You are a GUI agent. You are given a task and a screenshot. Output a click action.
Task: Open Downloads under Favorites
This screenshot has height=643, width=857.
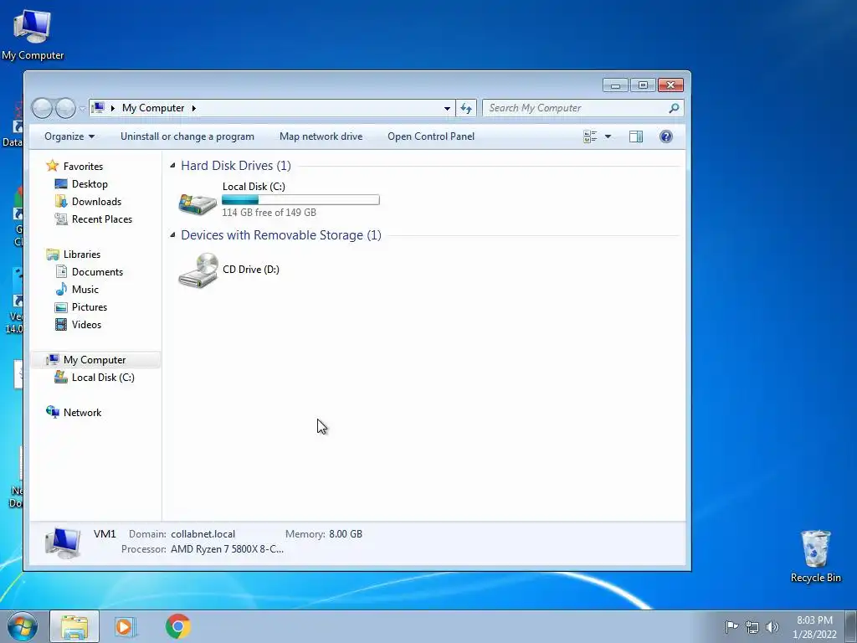96,202
